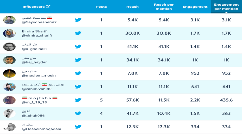Click the Twitter icon beside @m_f_19_18
This screenshot has height=134, width=242.
point(78,100)
